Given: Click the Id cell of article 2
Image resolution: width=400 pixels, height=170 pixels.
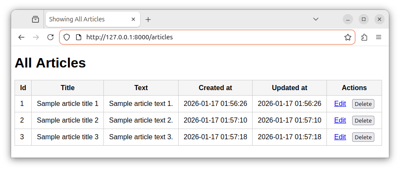Looking at the screenshot, I should (x=23, y=120).
